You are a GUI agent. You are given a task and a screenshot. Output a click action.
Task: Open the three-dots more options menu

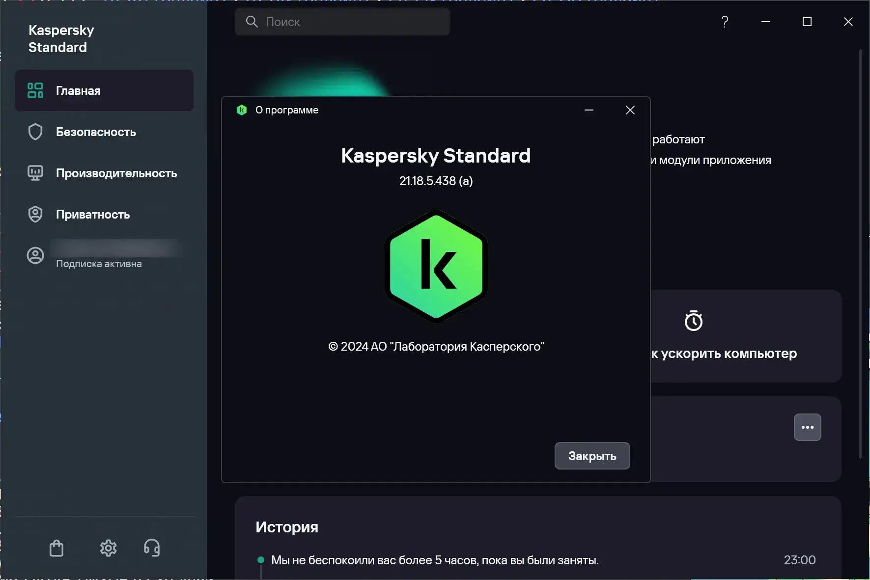click(x=807, y=427)
